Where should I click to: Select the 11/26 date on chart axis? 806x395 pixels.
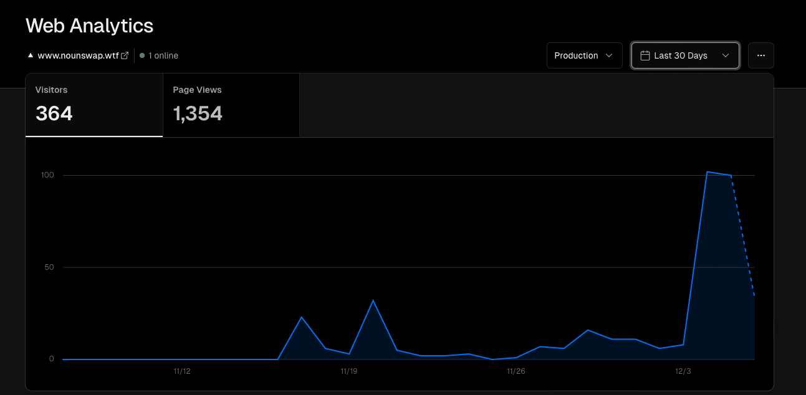tap(516, 371)
